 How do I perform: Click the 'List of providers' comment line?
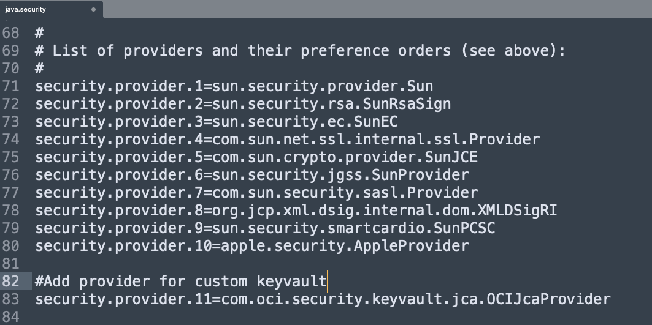pyautogui.click(x=301, y=51)
